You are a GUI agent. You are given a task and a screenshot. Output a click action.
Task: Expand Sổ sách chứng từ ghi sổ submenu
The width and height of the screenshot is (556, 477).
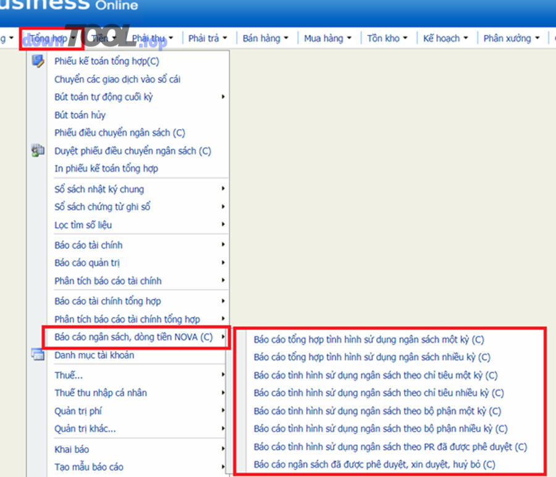click(138, 207)
